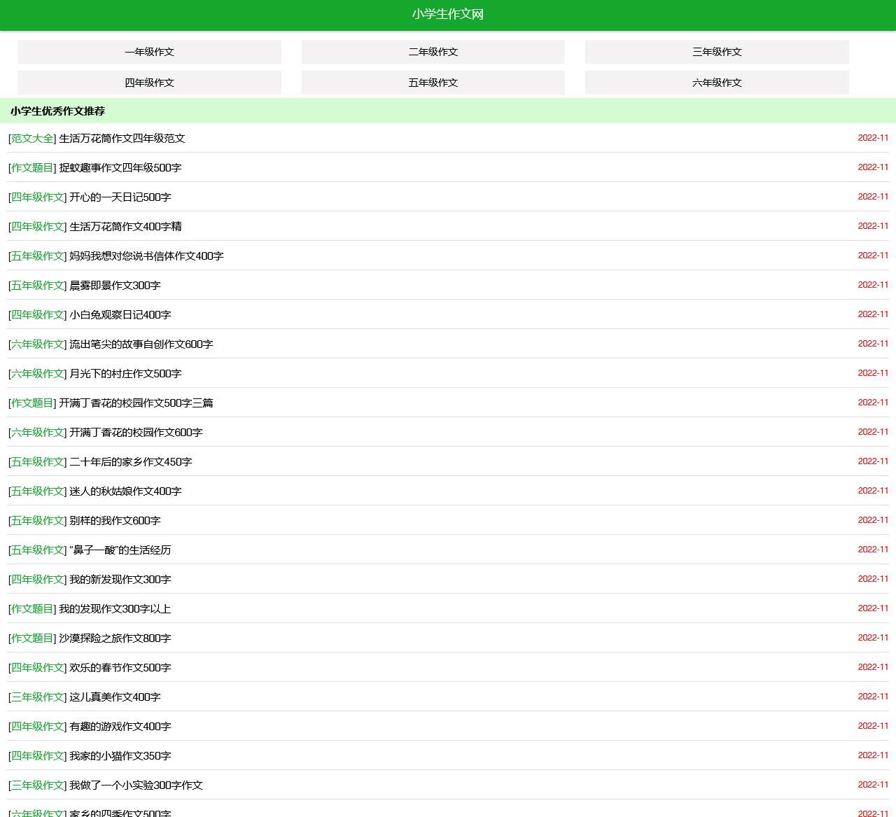Open article 迷人的秋姑娘作文400字
This screenshot has height=817, width=896.
125,491
